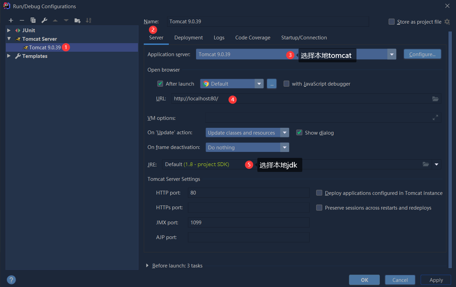
Task: Open Application server dropdown arrow
Action: point(391,54)
